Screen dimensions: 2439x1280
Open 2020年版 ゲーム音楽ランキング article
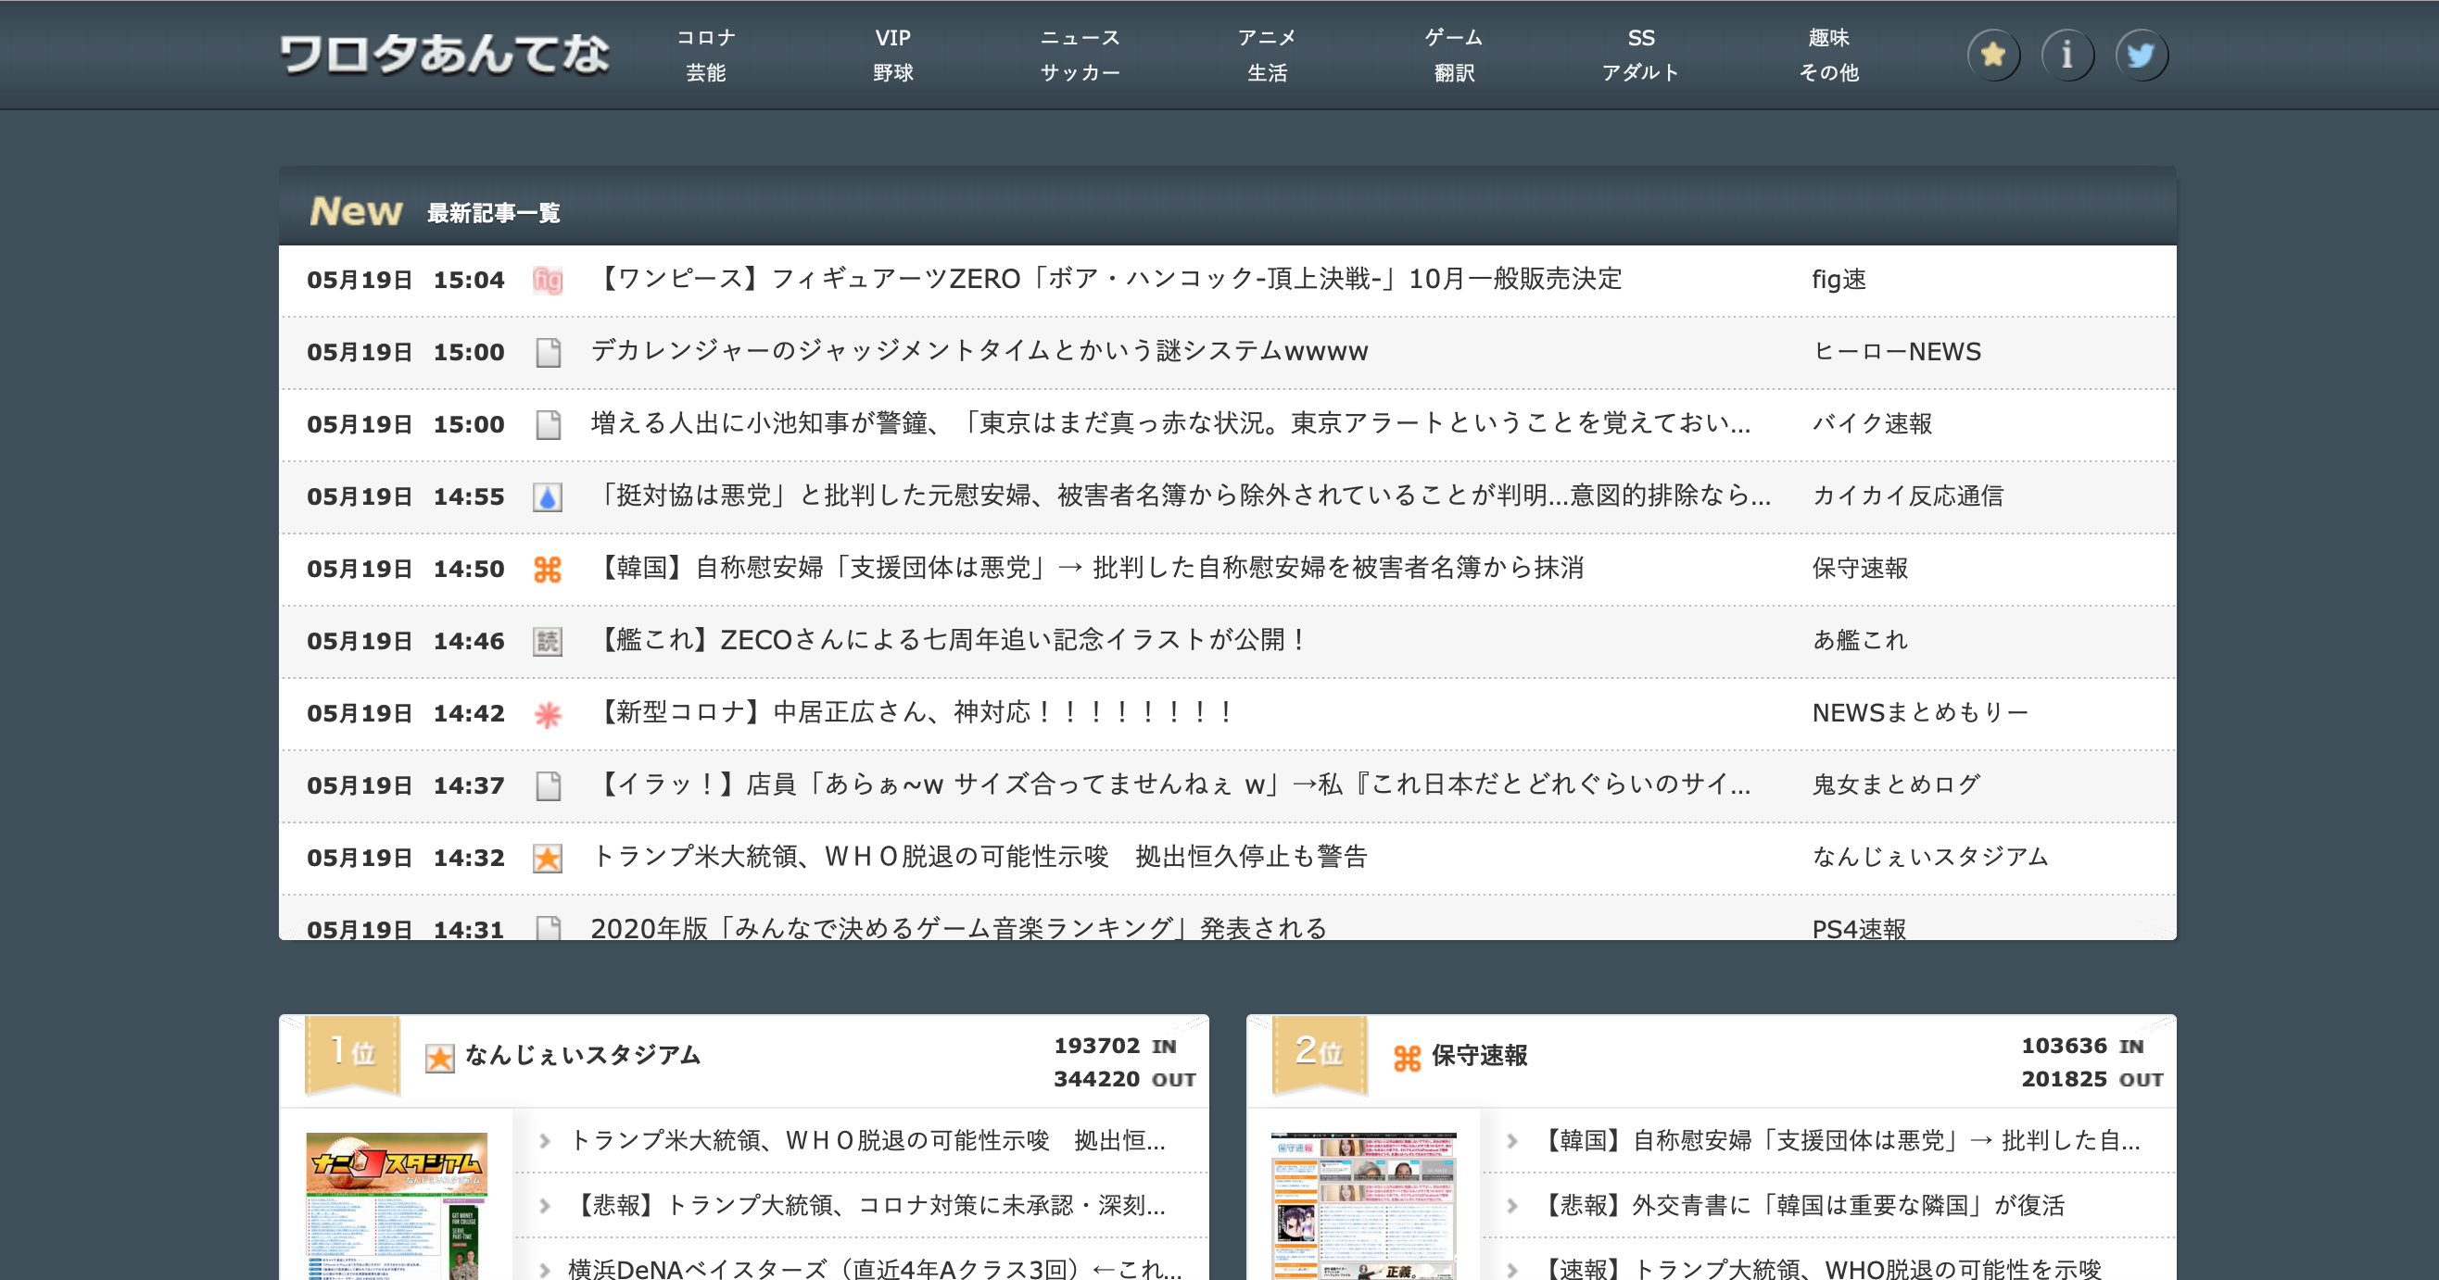tap(958, 927)
